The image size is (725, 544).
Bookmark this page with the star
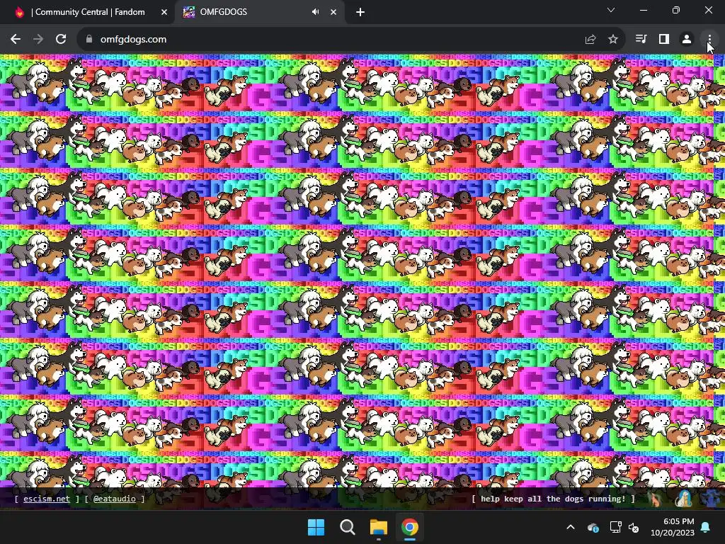pyautogui.click(x=613, y=40)
